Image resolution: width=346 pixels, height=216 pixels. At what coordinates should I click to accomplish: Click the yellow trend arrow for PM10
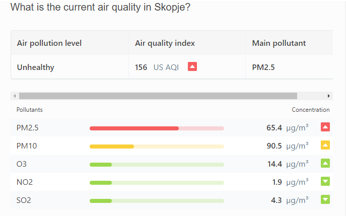pos(325,146)
